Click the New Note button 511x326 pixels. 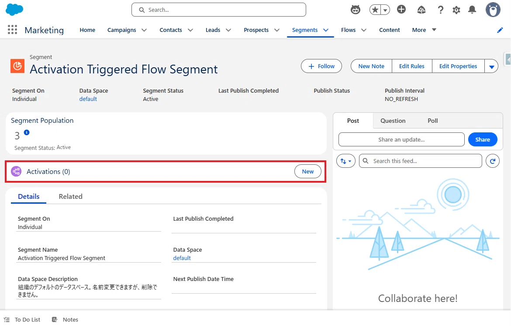coord(371,66)
